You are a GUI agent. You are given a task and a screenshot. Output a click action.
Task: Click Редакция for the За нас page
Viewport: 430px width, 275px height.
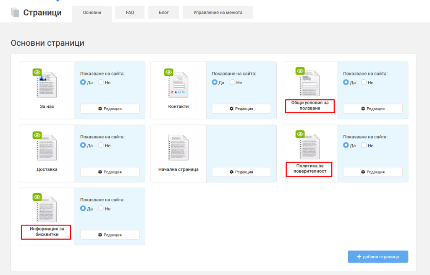coord(110,109)
